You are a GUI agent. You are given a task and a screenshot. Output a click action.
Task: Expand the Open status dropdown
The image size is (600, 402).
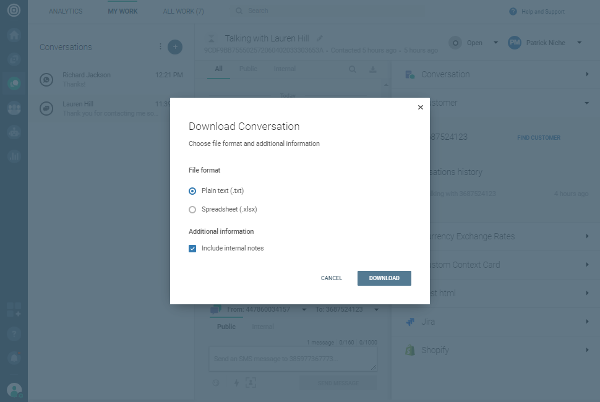pyautogui.click(x=495, y=43)
